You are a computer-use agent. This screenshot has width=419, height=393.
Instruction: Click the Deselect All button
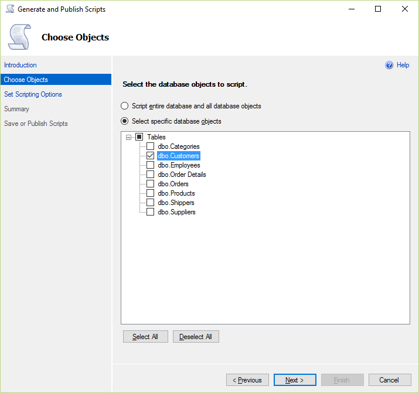[196, 337]
